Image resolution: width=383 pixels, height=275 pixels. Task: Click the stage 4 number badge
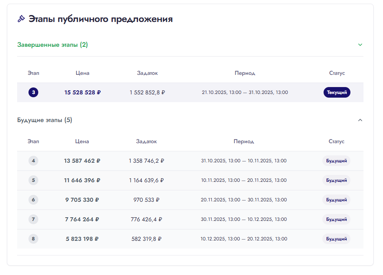[x=33, y=161]
